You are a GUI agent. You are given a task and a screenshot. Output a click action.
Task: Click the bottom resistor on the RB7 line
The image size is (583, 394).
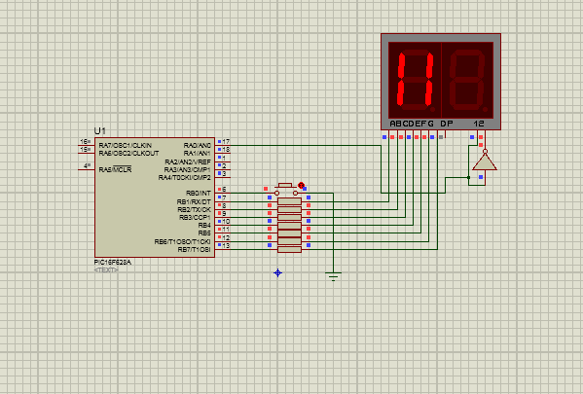[289, 249]
